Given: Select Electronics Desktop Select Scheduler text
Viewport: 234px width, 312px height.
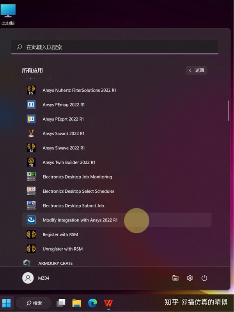Looking at the screenshot, I should point(78,191).
